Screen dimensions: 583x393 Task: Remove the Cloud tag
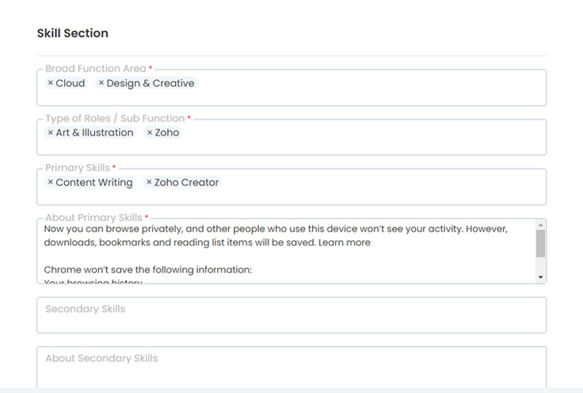(51, 83)
